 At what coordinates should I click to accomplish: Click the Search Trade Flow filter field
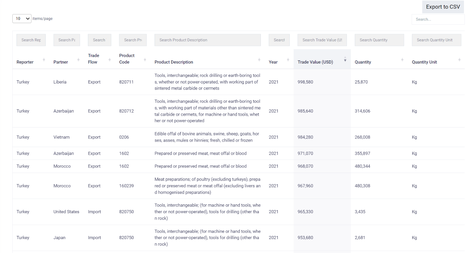click(100, 40)
